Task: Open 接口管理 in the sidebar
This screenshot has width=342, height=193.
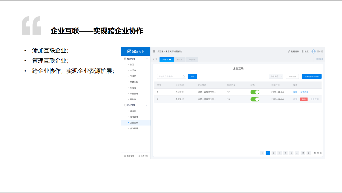Action: (134, 129)
